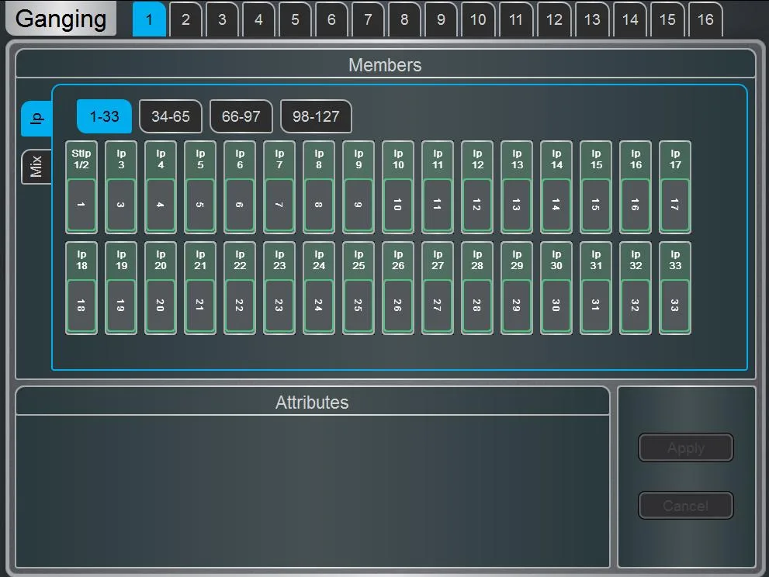Image resolution: width=769 pixels, height=577 pixels.
Task: Go to ganging group tab 15
Action: pos(667,19)
